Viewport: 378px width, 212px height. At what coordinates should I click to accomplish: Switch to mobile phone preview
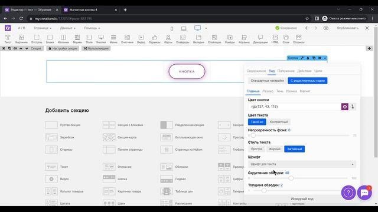(172, 28)
